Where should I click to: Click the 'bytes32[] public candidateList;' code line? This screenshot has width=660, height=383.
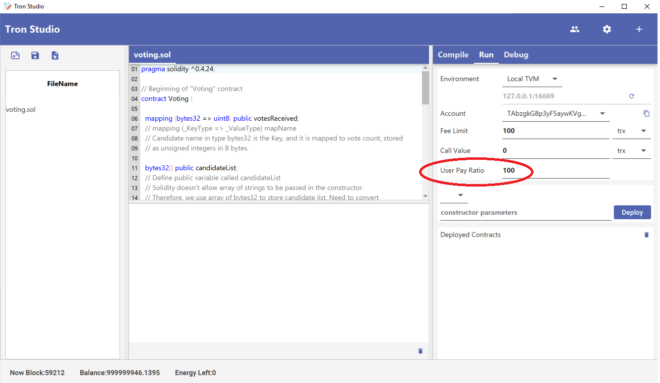[x=191, y=168]
